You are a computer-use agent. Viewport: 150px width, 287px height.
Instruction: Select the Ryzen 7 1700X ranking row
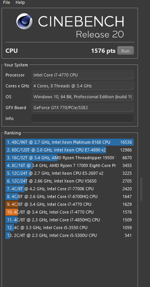(70, 165)
